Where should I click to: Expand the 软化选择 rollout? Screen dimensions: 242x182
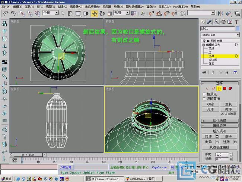pyautogui.click(x=219, y=121)
